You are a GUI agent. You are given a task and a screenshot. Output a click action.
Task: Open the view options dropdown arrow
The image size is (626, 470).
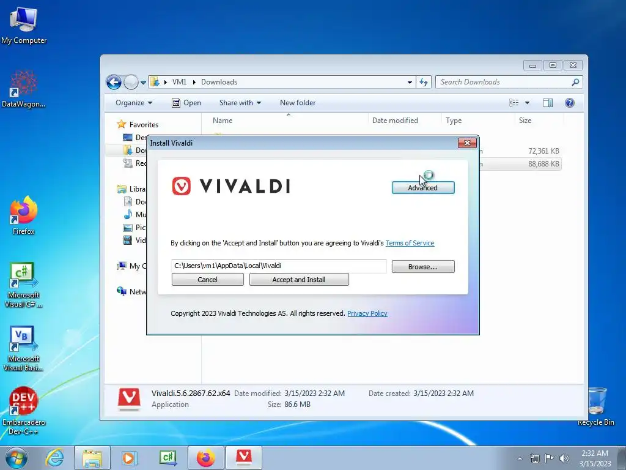click(527, 103)
